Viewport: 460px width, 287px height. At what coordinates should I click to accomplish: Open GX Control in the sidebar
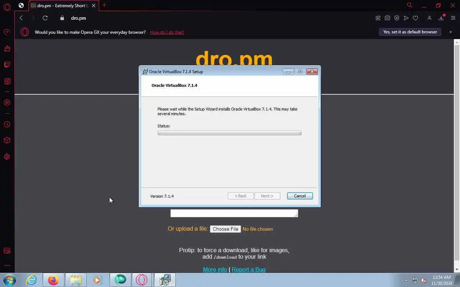coord(7,32)
